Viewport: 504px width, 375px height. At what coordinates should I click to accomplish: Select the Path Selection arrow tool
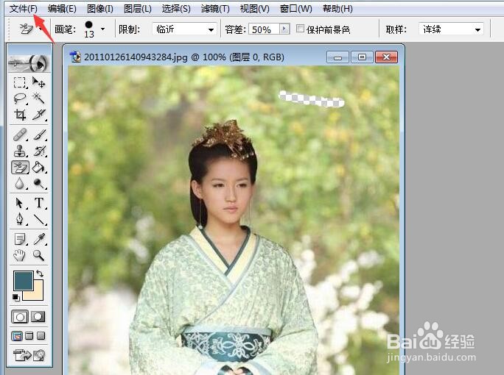[20, 203]
